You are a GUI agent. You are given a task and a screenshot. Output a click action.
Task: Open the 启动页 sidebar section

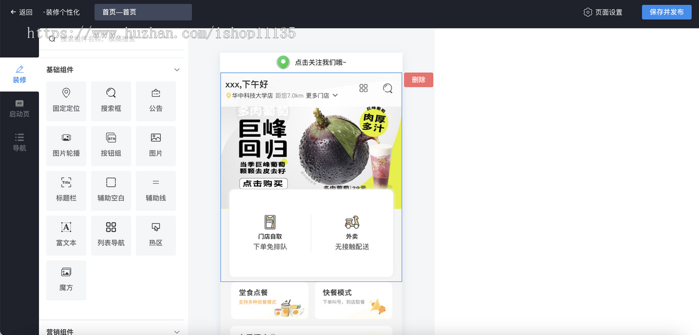19,108
